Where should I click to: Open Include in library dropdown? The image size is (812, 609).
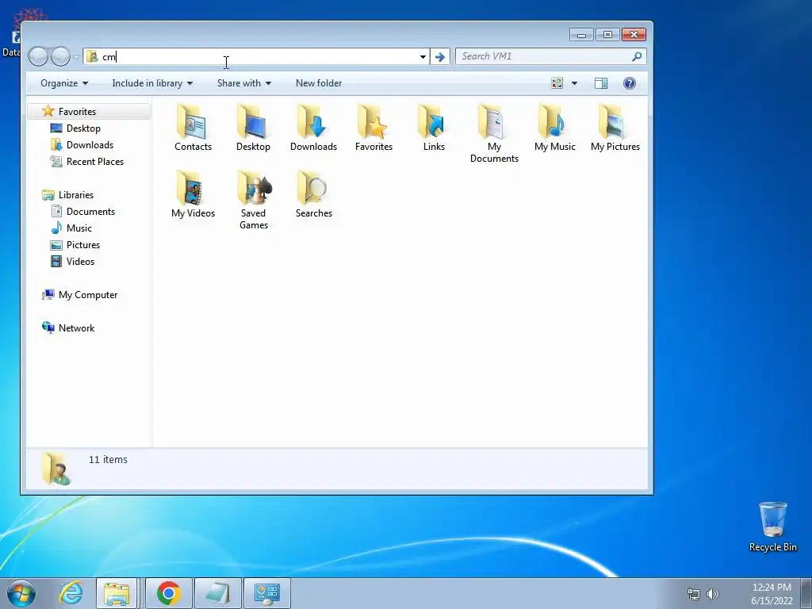[x=152, y=83]
